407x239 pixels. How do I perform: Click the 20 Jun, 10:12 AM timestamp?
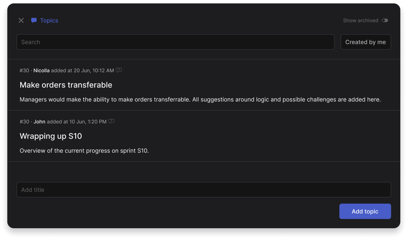(x=94, y=71)
